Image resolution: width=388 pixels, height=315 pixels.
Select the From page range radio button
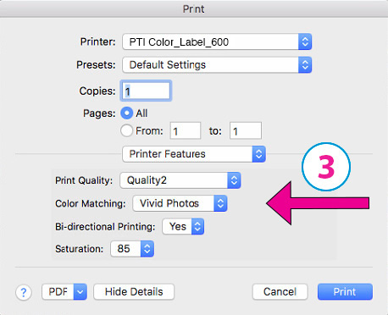(x=126, y=131)
